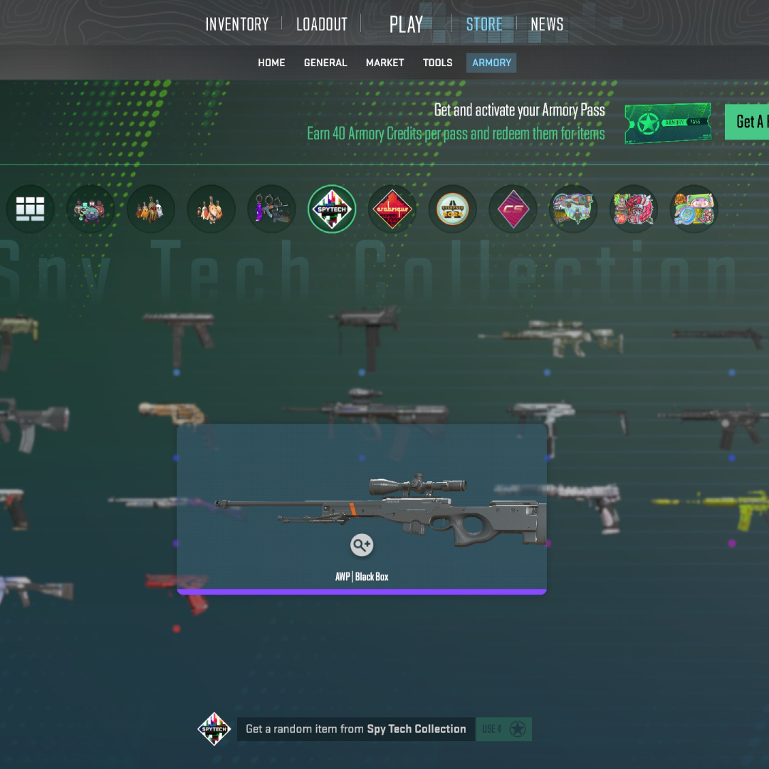The height and width of the screenshot is (769, 769).
Task: Click the Spy Tech logo beside the random item text
Action: click(214, 729)
